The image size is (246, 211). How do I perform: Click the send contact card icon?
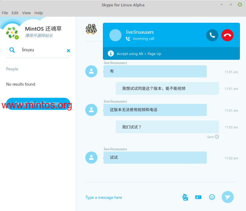(x=198, y=197)
